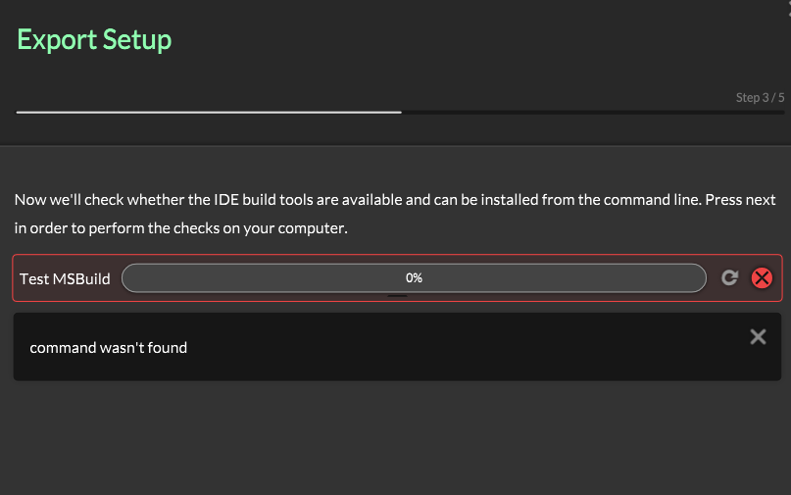Click the Export Setup heading
791x495 pixels.
pos(94,40)
